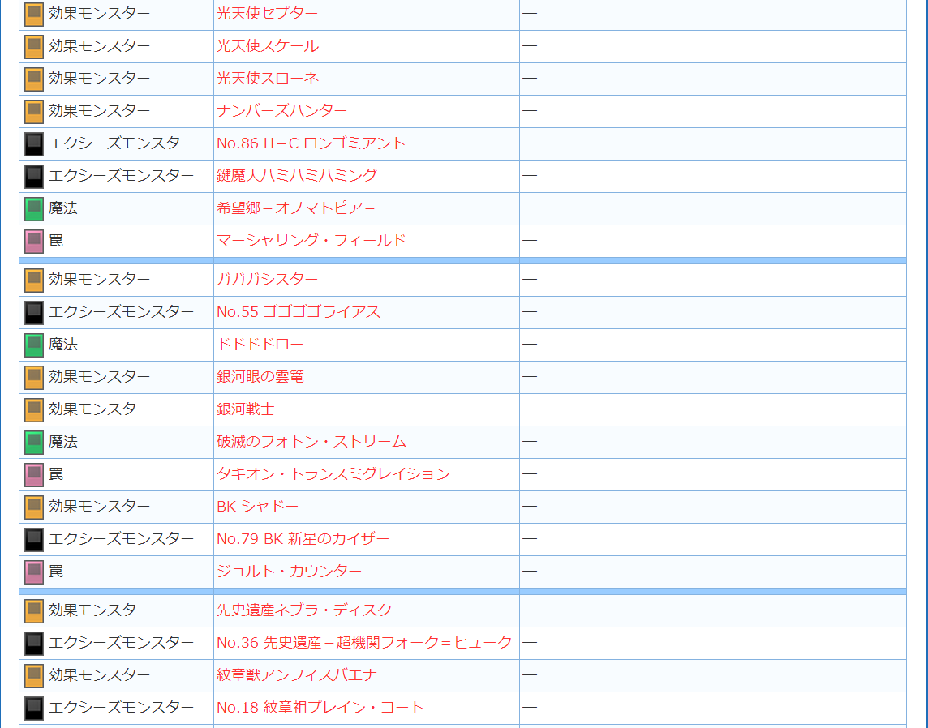Click the pink trap icon beside マーシャリング・フィールド
This screenshot has height=728, width=928.
pos(34,242)
